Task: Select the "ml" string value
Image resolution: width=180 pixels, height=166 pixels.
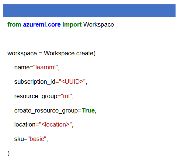Action: coord(66,96)
